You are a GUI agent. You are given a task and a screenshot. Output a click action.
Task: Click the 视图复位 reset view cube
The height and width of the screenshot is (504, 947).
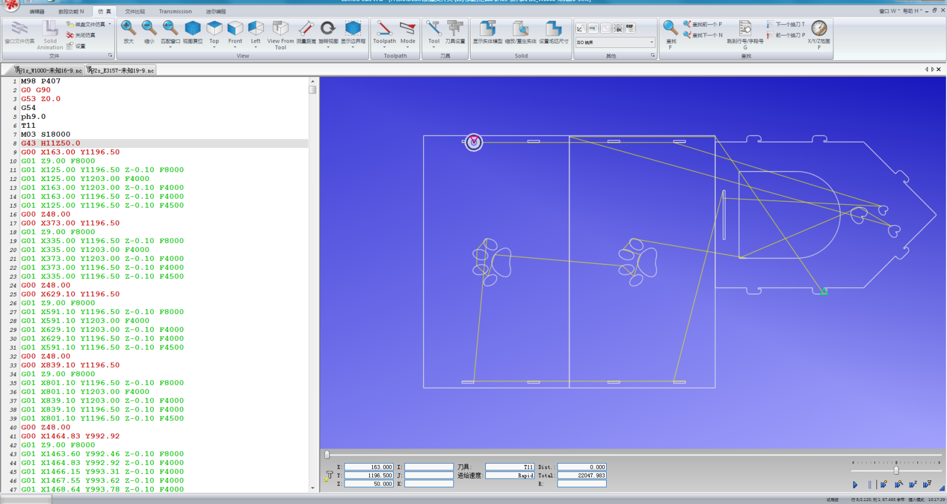[193, 28]
